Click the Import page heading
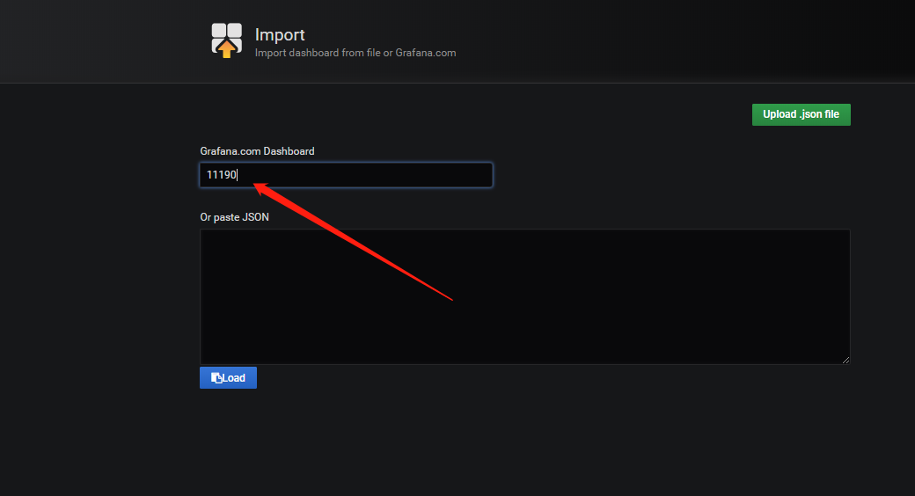 pos(280,34)
